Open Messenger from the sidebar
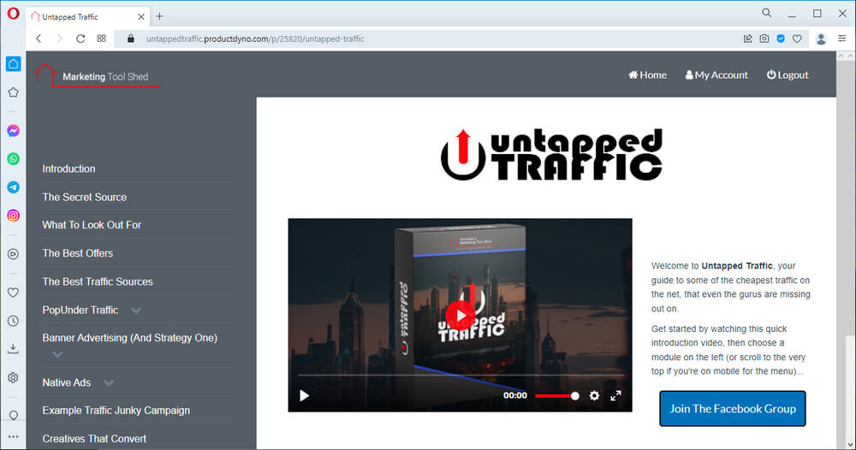 [13, 131]
